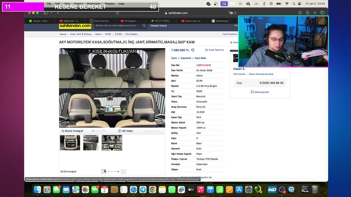Viewport: 351px width, 197px height.
Task: Switch to the Stream - Kick tab
Action: pos(39,21)
